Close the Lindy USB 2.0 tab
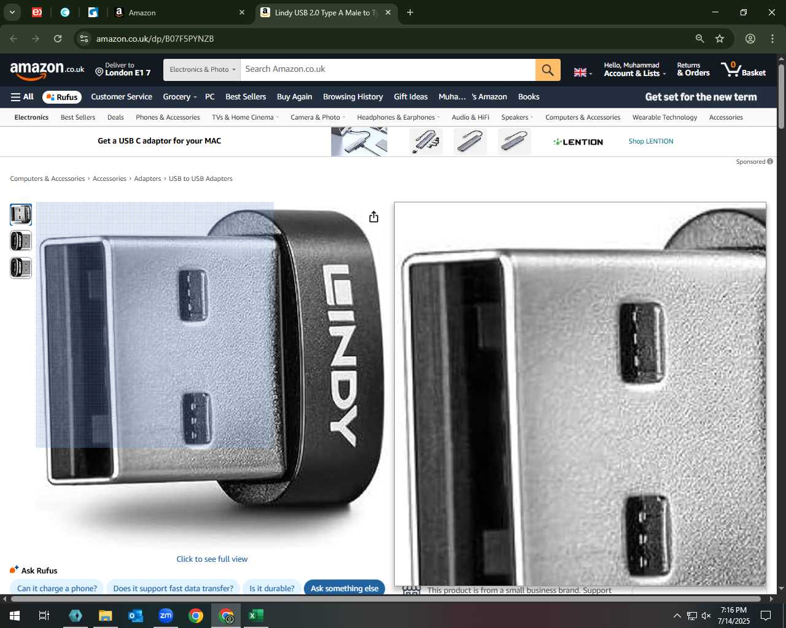Image resolution: width=786 pixels, height=628 pixels. point(388,12)
